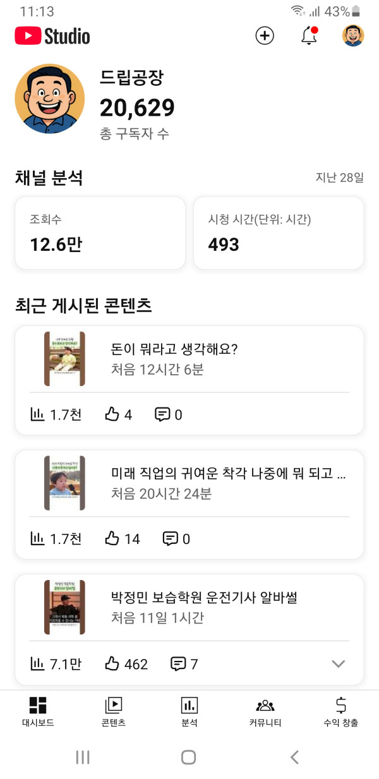This screenshot has height=779, width=379.
Task: Tap the 박정민 보습학원 video thumbnail
Action: coord(64,607)
